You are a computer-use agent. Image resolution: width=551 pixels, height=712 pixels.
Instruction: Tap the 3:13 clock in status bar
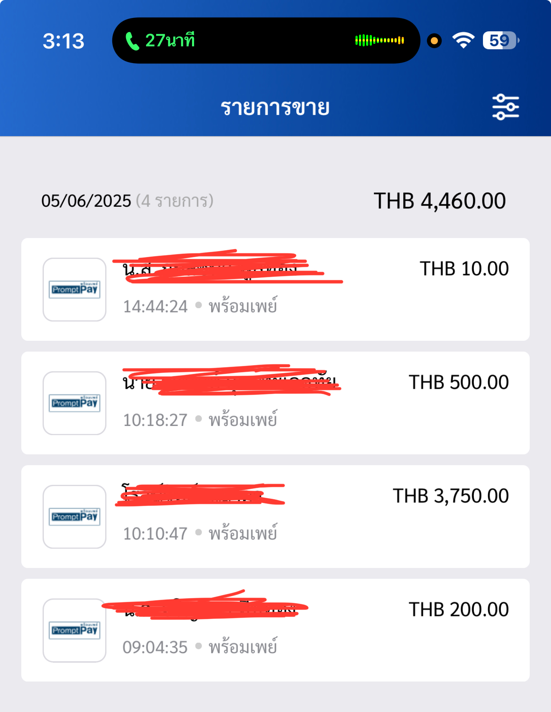63,41
